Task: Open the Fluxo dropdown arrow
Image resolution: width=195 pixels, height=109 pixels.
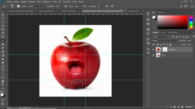Action: (x=80, y=6)
